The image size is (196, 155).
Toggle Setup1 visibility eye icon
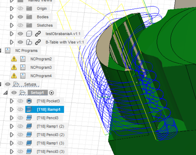[14, 92]
